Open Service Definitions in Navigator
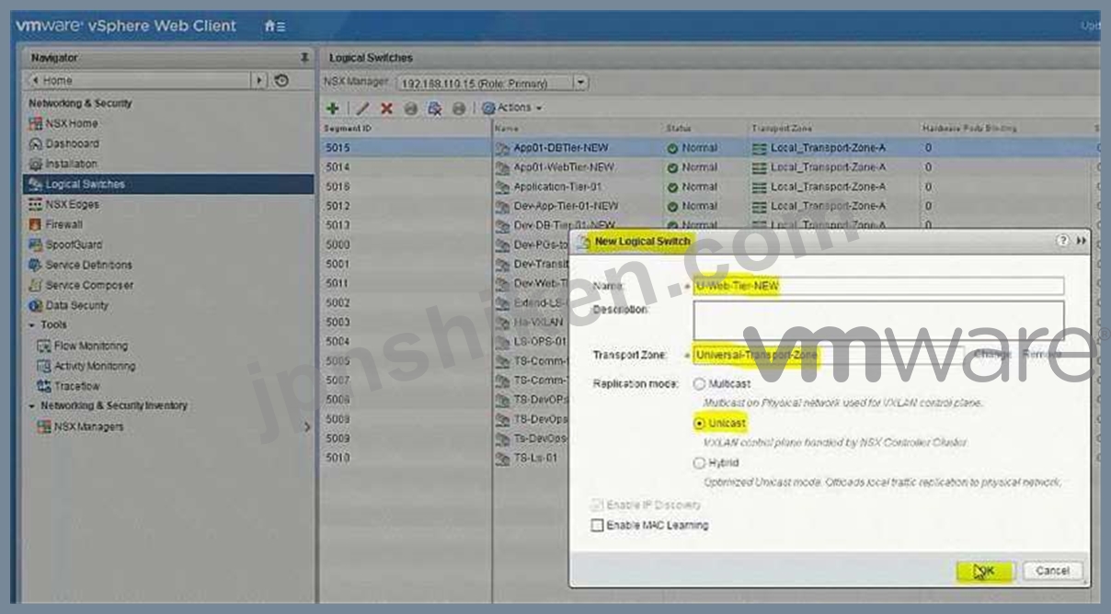Image resolution: width=1111 pixels, height=614 pixels. point(88,265)
